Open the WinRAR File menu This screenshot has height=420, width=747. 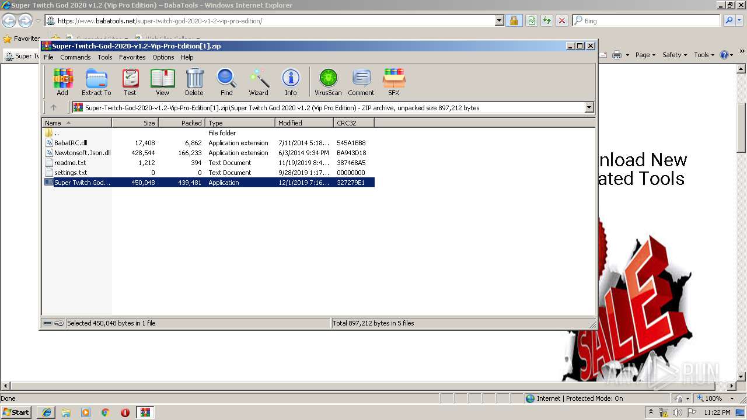(48, 57)
